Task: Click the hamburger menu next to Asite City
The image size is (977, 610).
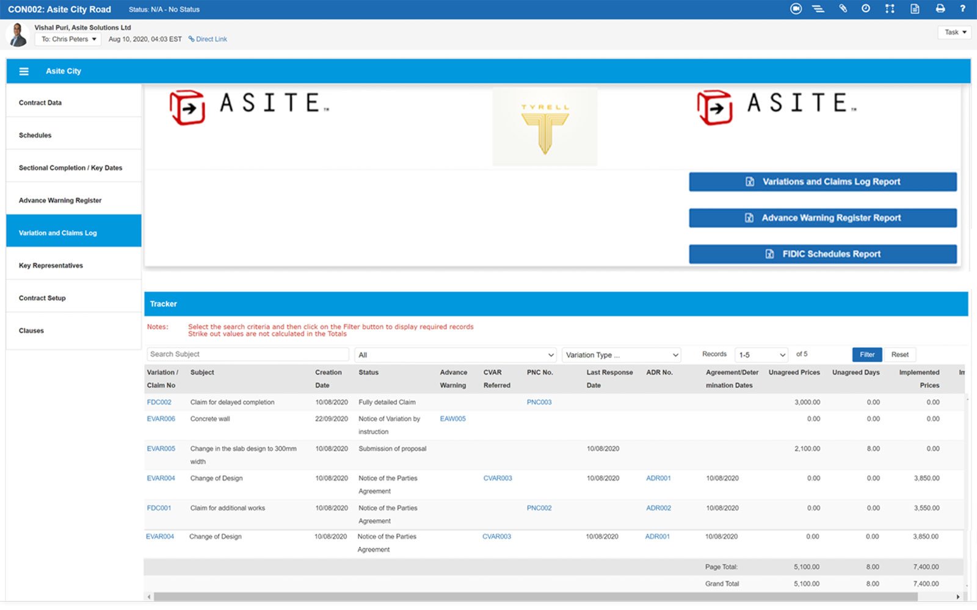Action: pos(24,71)
